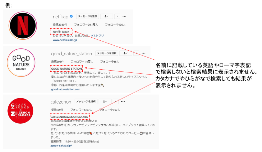
Task: Expand the chevron dropdown on good_nature_station profile
Action: click(x=136, y=53)
